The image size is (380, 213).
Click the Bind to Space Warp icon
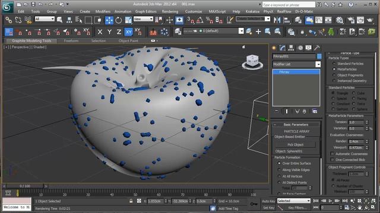28,20
